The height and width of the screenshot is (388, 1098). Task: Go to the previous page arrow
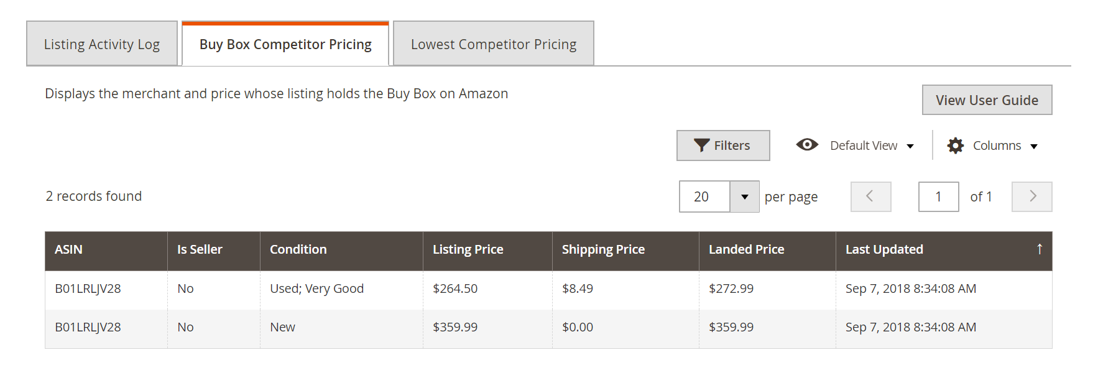870,196
